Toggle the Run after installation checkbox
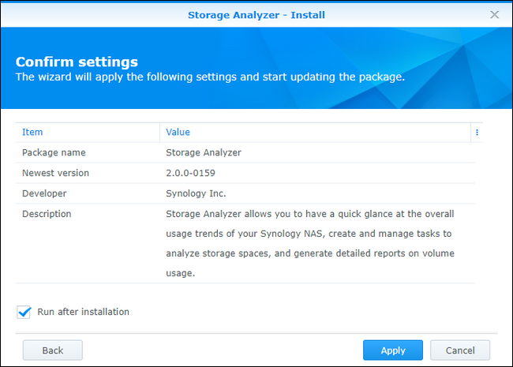 (24, 313)
